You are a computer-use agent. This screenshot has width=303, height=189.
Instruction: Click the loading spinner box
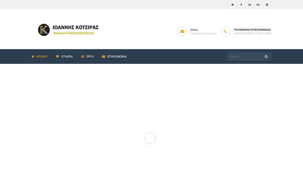pyautogui.click(x=150, y=138)
